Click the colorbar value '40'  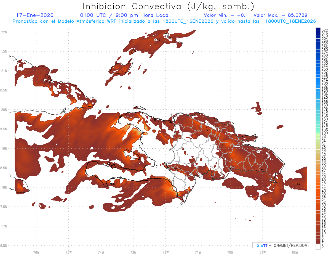(x=324, y=191)
